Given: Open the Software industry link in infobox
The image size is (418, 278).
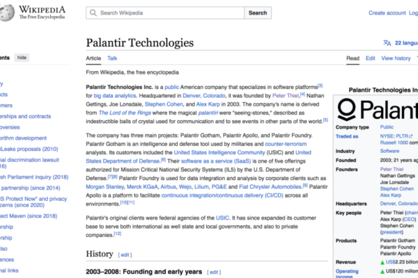Looking at the screenshot, I should click(389, 151).
